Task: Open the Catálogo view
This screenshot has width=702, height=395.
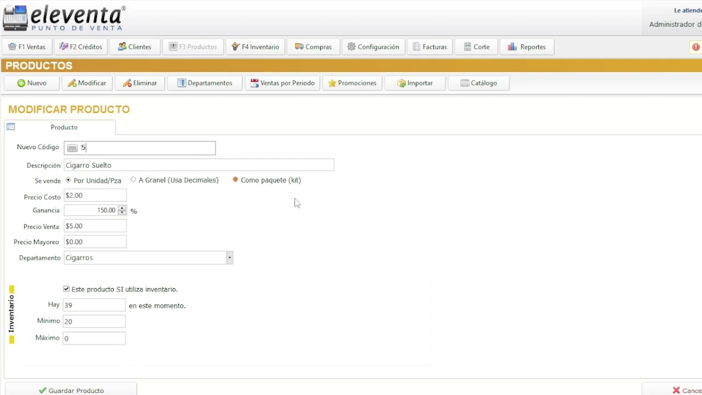Action: [x=479, y=83]
